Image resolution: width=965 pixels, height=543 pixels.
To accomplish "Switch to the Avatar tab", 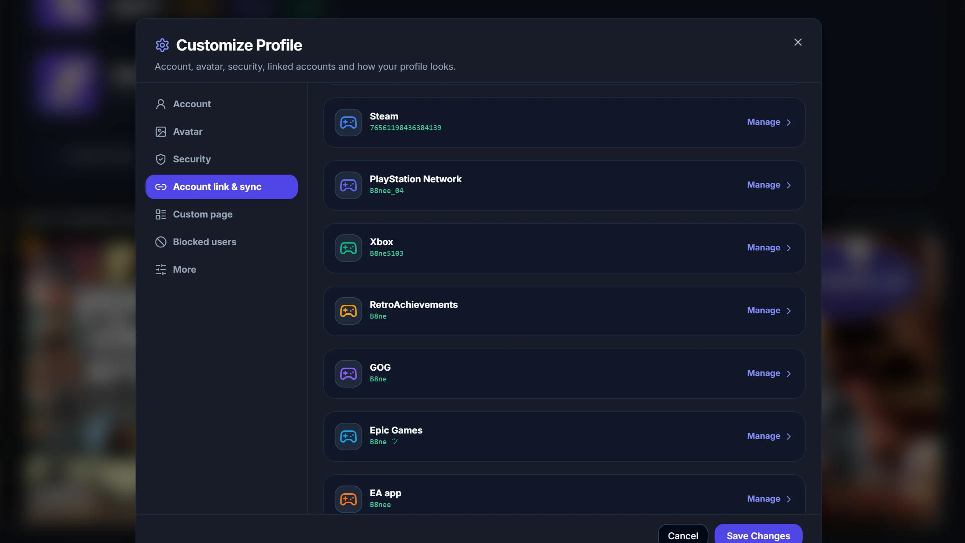I will [221, 132].
